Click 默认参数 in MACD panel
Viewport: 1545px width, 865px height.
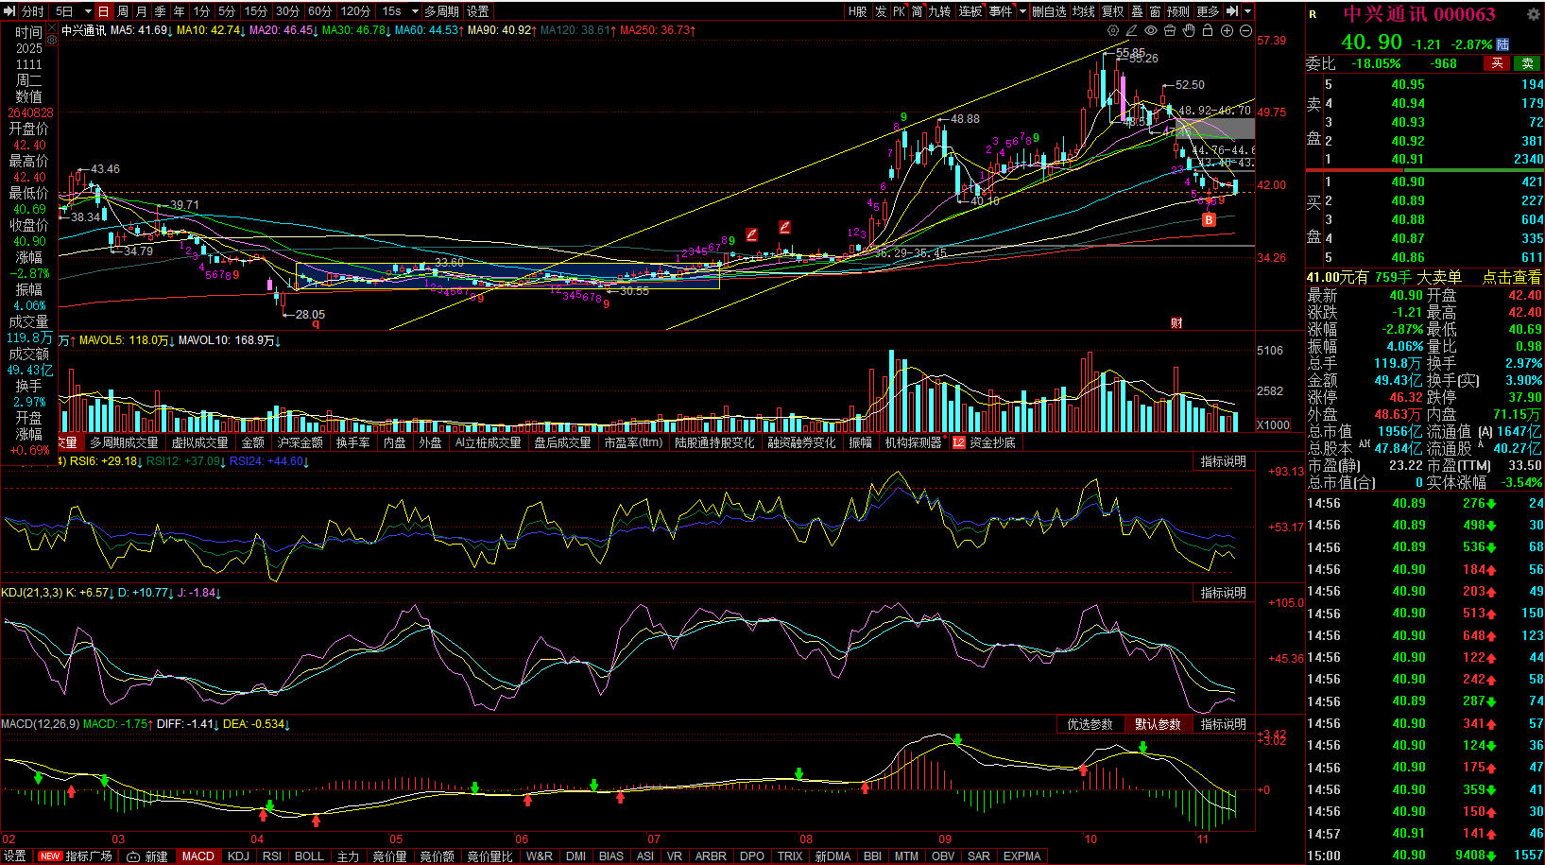click(x=1158, y=724)
